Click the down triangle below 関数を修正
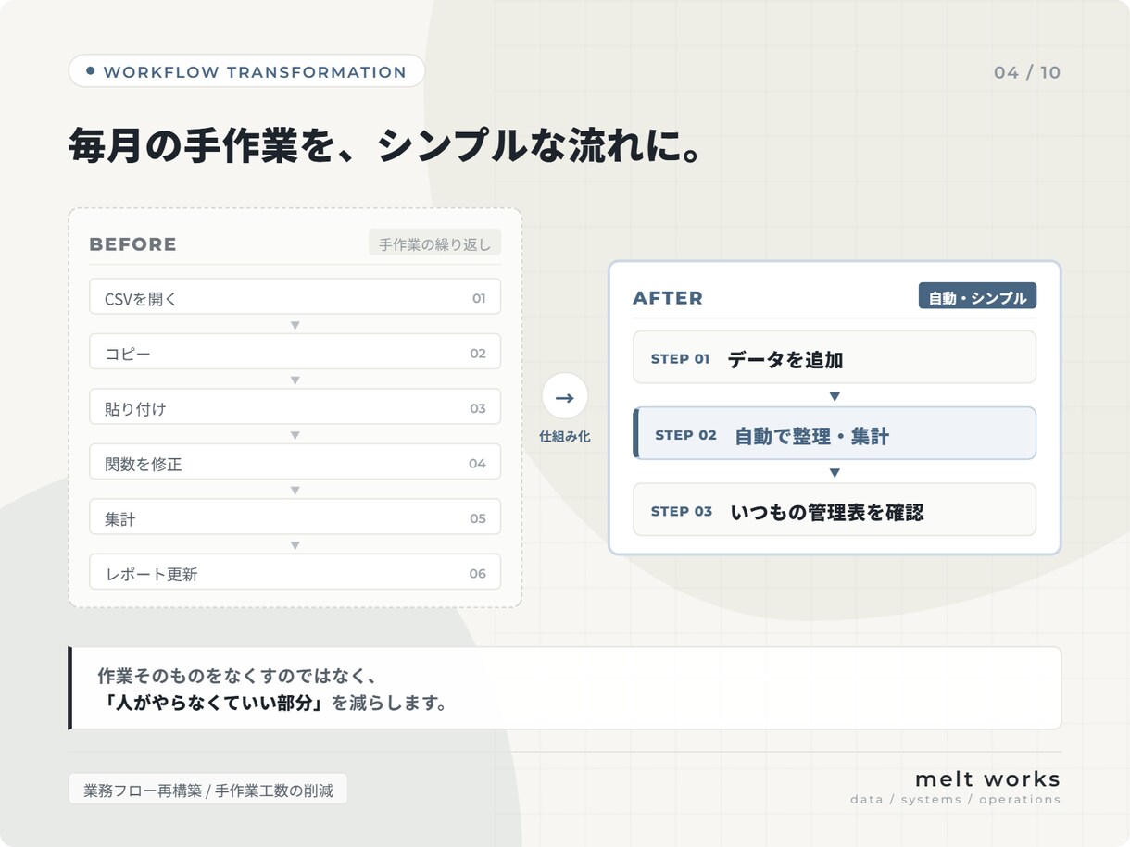1130x847 pixels. [x=295, y=491]
